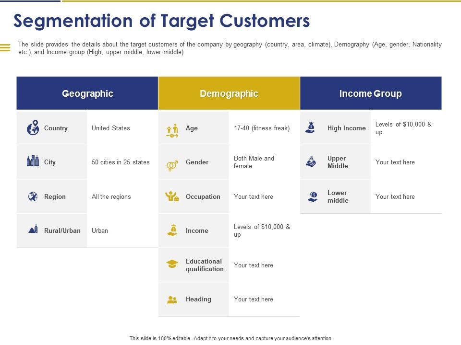Select 'Your text here' beside Occupation
This screenshot has height=345, width=461.
(x=254, y=196)
